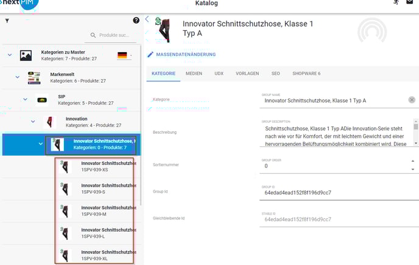Open the filter funnel icon
419x265 pixels.
point(7,21)
